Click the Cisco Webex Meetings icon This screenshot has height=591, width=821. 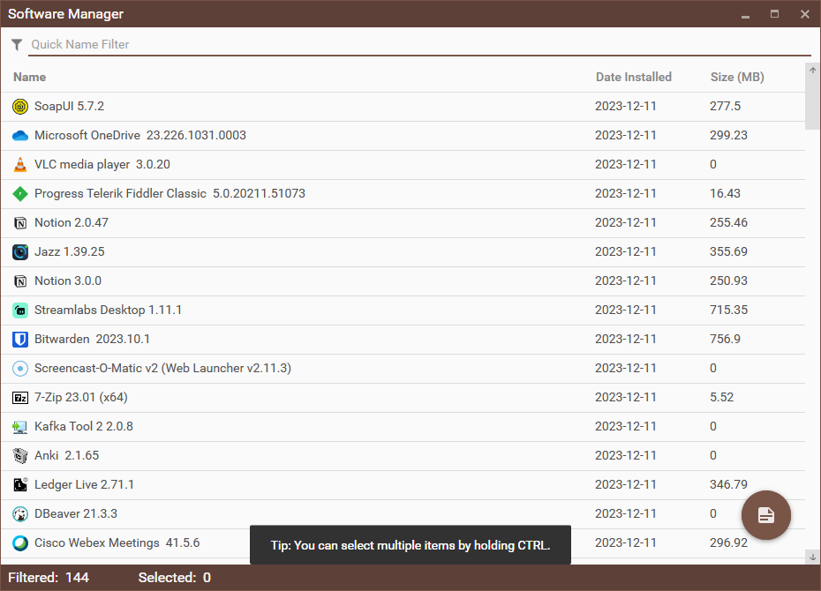(20, 543)
